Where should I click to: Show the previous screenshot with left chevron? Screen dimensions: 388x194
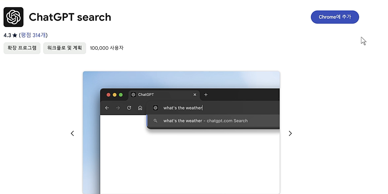coord(72,133)
